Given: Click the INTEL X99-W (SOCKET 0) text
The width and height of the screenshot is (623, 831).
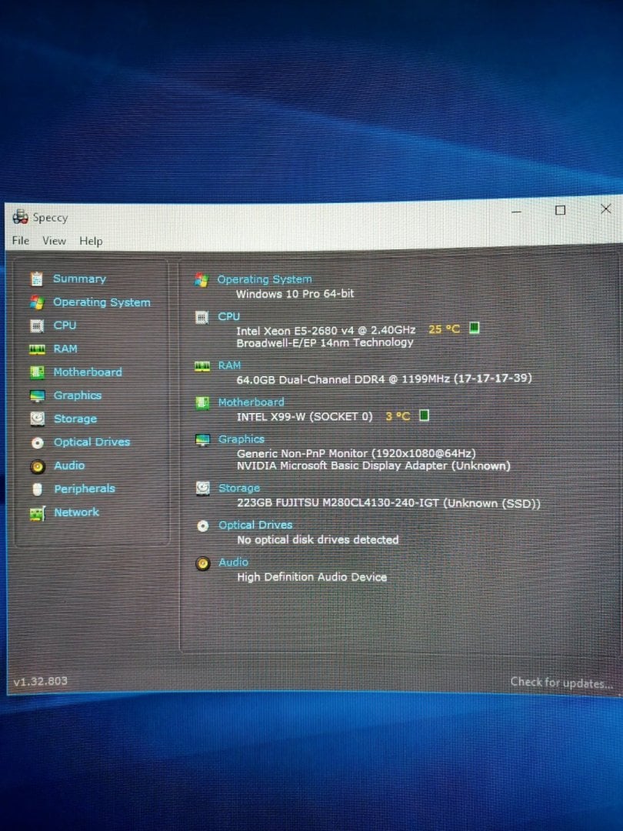Looking at the screenshot, I should [x=305, y=416].
